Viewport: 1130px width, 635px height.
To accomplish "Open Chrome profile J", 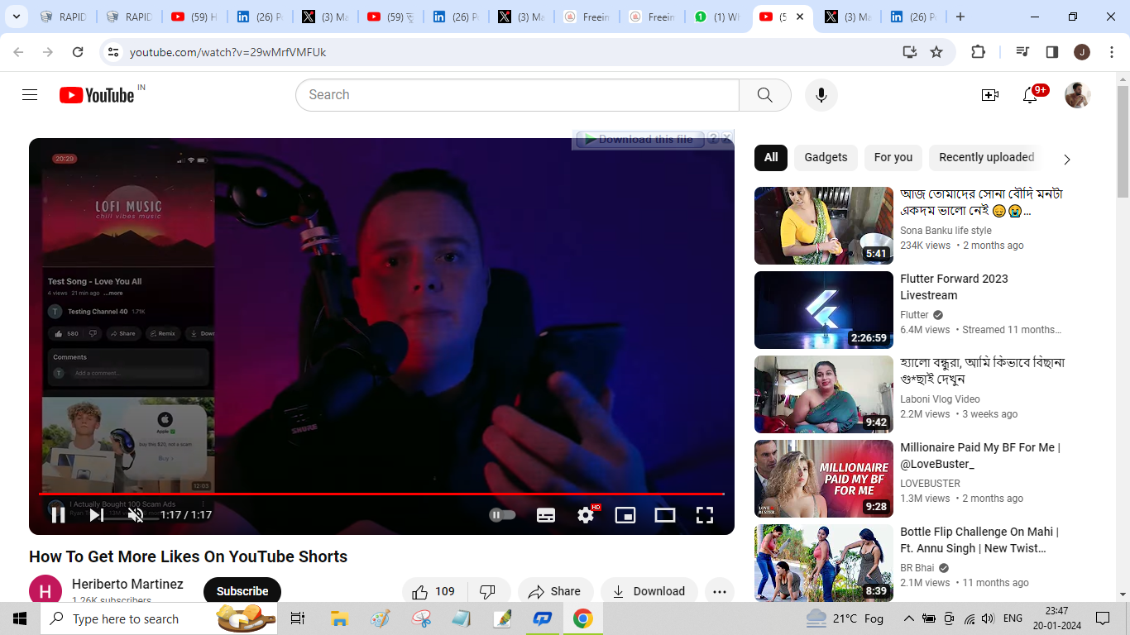I will (1082, 52).
